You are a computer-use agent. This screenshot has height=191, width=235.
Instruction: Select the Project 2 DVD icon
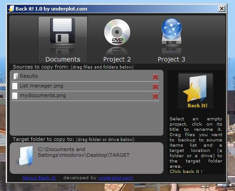(117, 32)
